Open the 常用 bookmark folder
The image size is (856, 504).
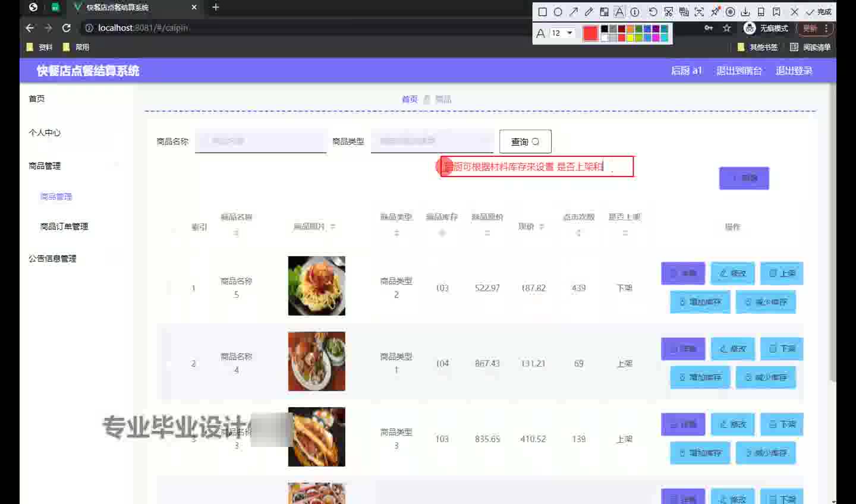(x=76, y=47)
